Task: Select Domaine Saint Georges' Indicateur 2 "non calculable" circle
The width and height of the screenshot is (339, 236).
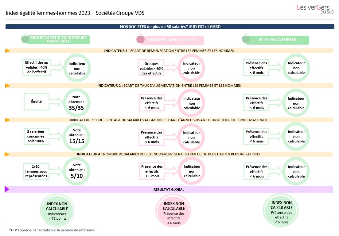Action: click(192, 103)
